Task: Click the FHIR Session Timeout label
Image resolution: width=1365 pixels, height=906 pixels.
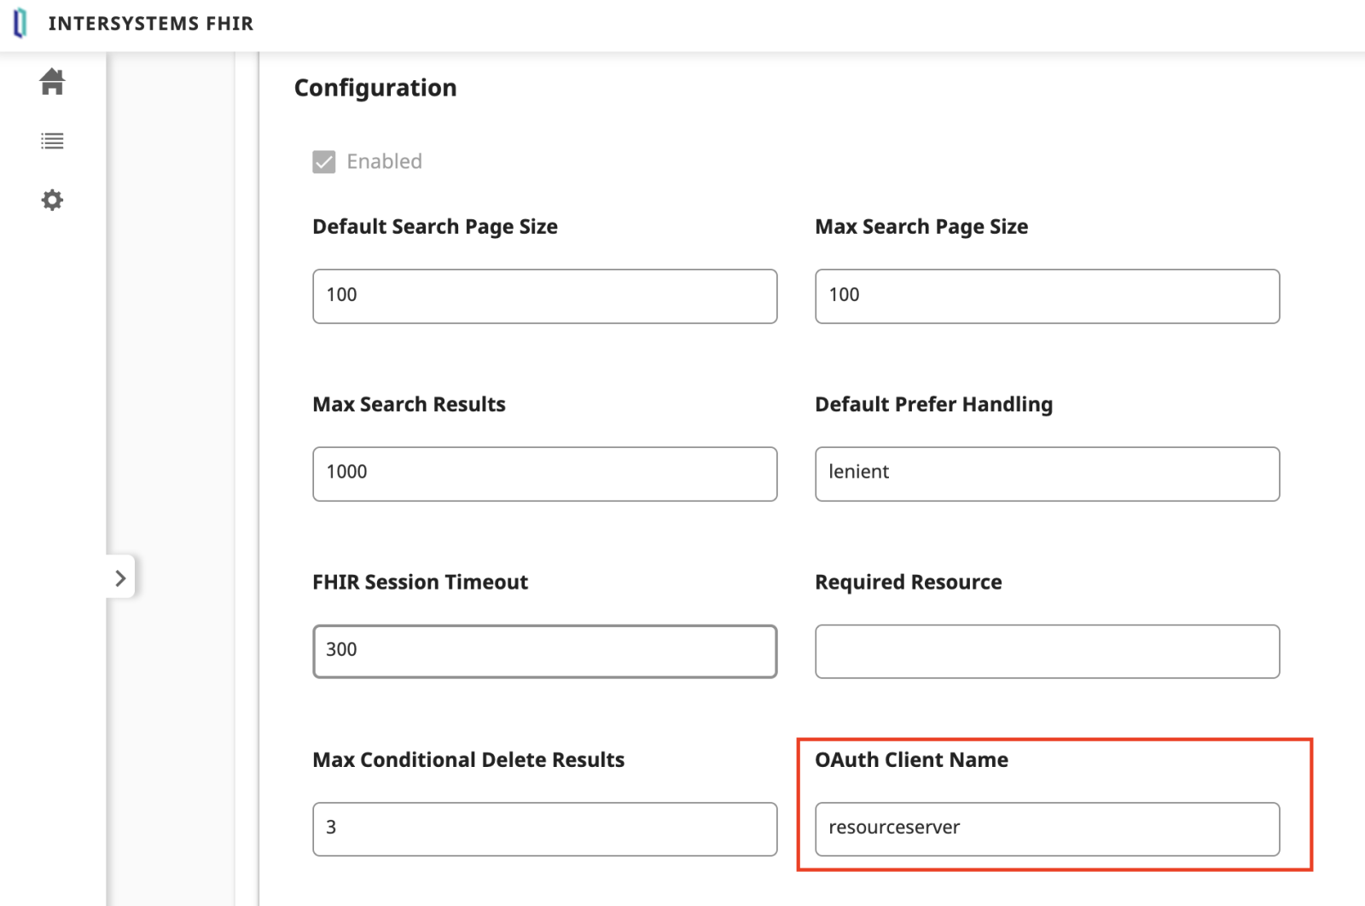Action: tap(420, 582)
